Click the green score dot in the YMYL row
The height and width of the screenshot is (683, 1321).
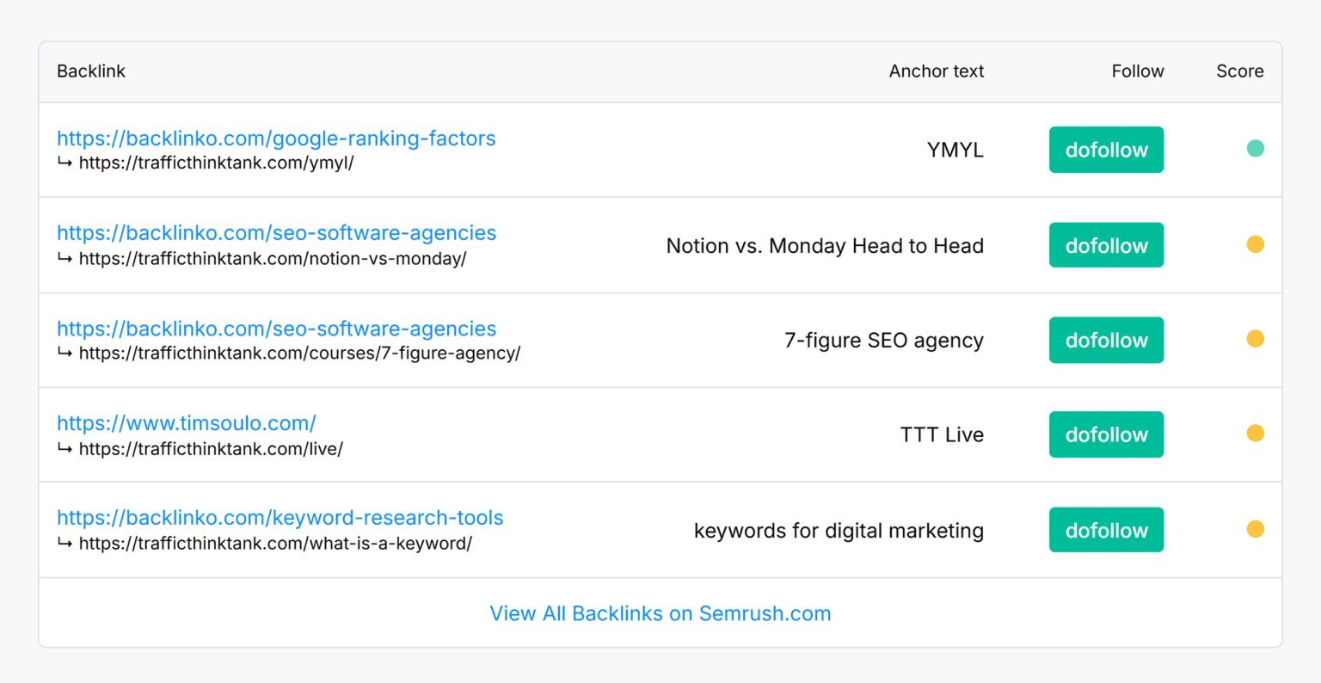coord(1256,148)
